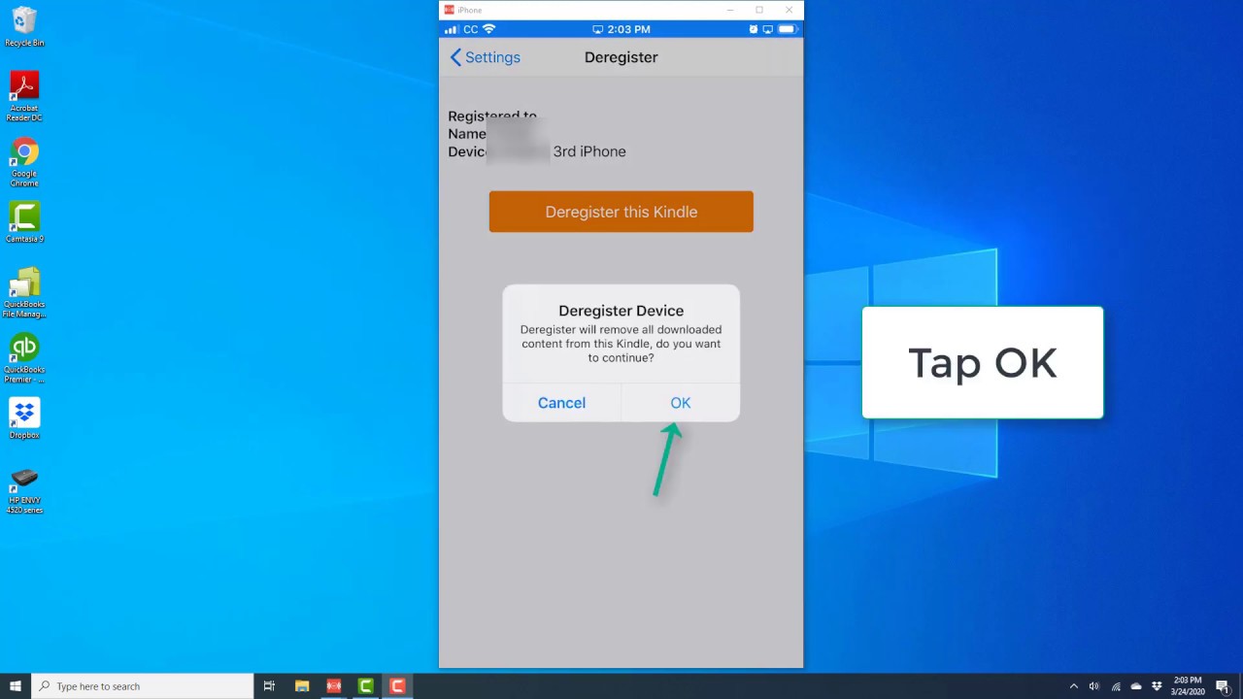
Task: Open HP ENVY 4520 series desktop icon
Action: 24,490
